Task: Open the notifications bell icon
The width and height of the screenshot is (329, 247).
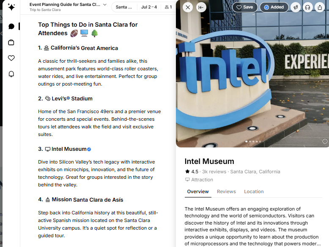Action: point(11,74)
